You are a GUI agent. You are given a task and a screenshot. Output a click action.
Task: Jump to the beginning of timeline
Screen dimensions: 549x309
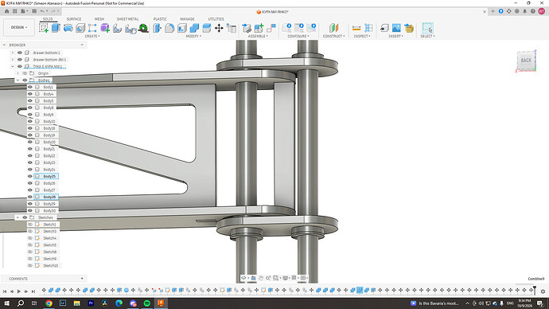point(5,291)
